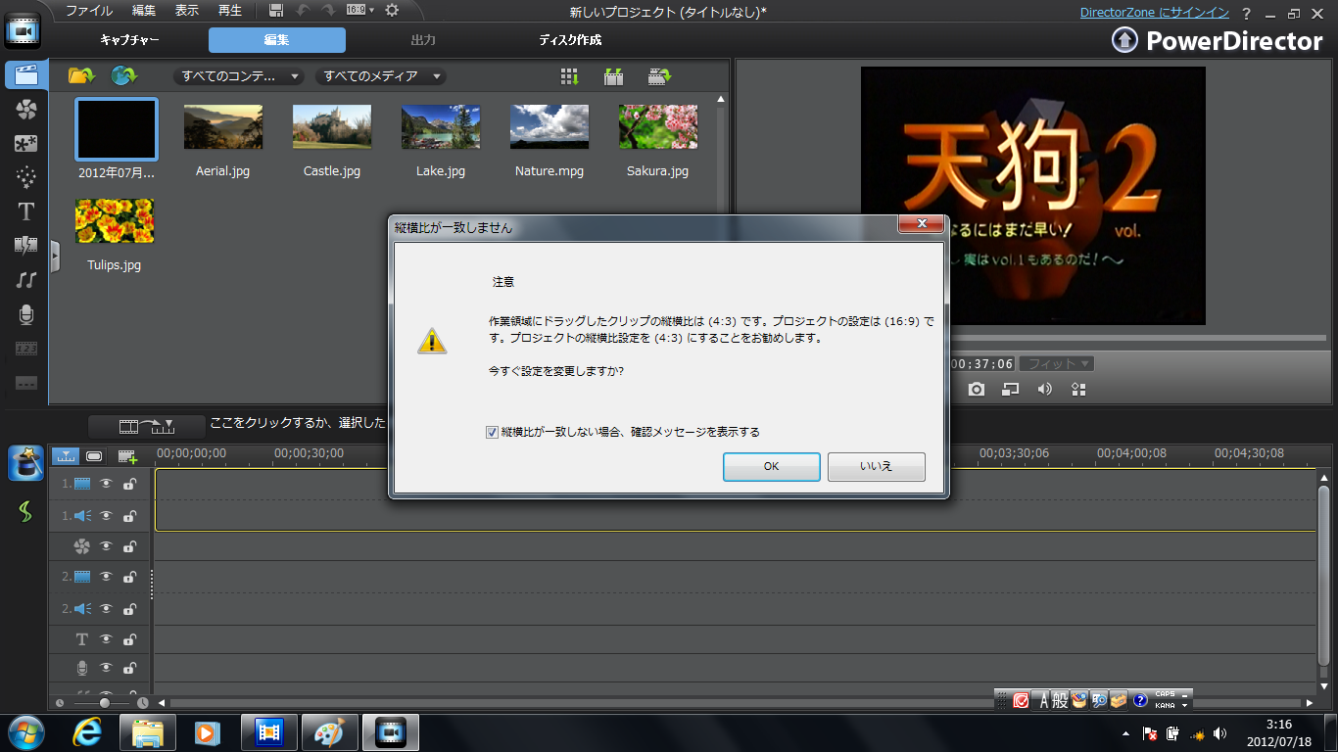
Task: Click the undo arrow in the top bar
Action: [303, 10]
